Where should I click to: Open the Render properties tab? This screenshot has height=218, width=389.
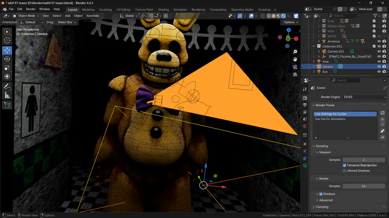click(x=305, y=98)
